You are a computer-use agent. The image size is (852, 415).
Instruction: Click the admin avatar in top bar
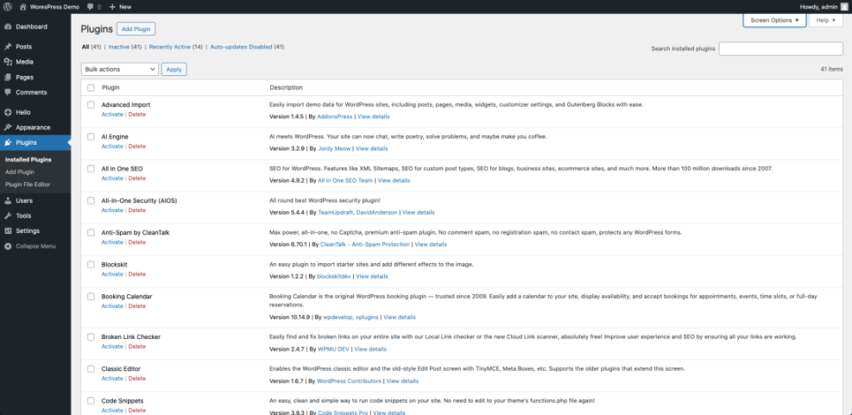click(x=844, y=7)
